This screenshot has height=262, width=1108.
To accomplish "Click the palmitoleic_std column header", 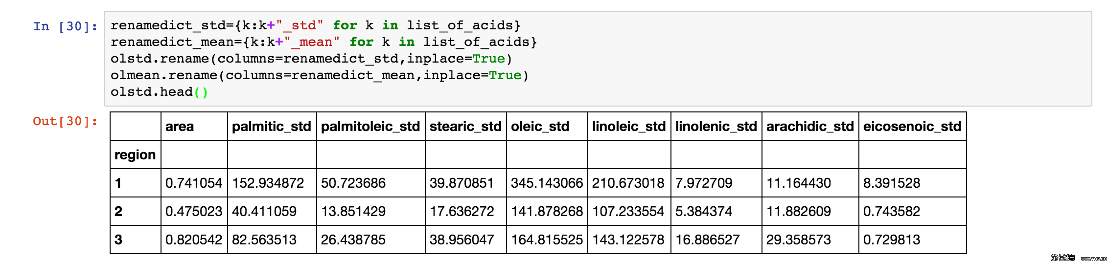I will coord(370,127).
